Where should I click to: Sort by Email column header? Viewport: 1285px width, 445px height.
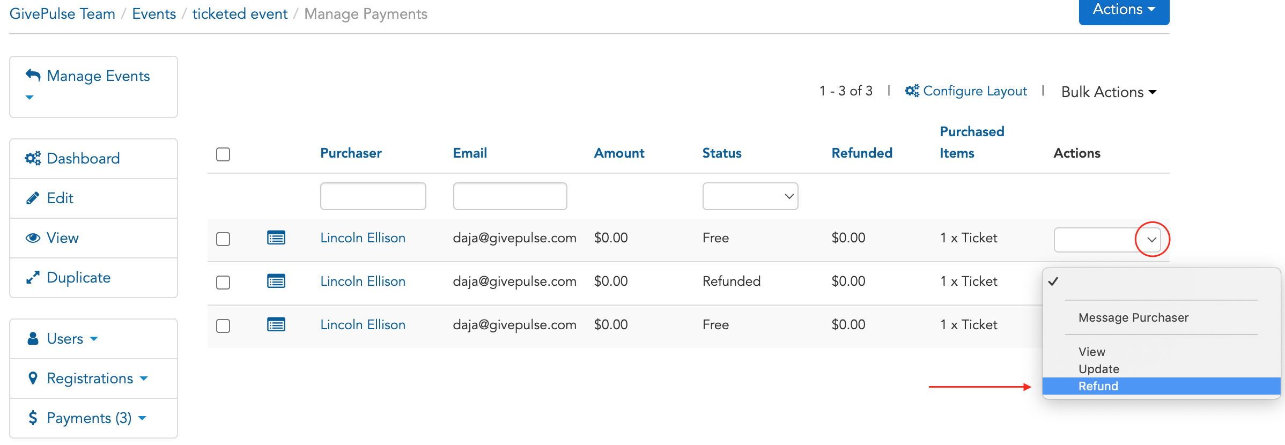[470, 153]
